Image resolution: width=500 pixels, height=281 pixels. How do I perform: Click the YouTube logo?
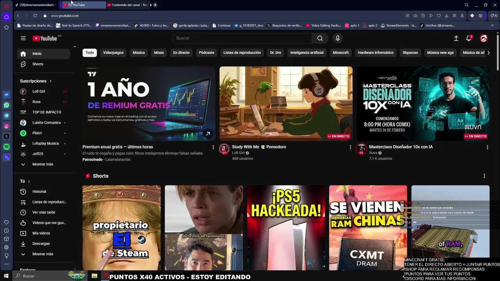45,38
